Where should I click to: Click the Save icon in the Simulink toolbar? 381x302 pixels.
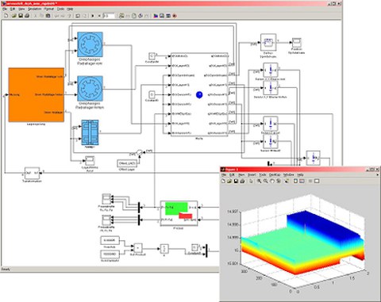pos(21,16)
